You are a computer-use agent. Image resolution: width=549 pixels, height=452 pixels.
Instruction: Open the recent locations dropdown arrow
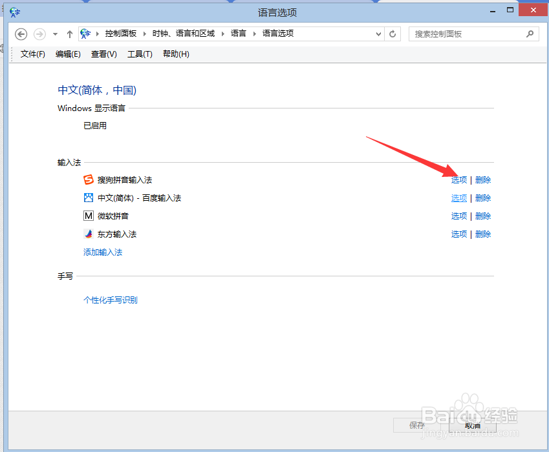click(x=55, y=34)
